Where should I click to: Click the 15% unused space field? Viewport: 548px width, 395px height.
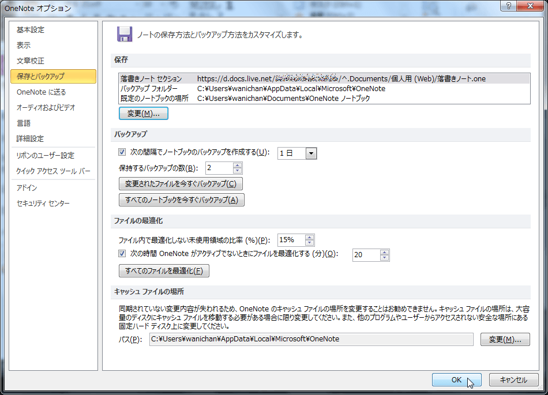(291, 240)
